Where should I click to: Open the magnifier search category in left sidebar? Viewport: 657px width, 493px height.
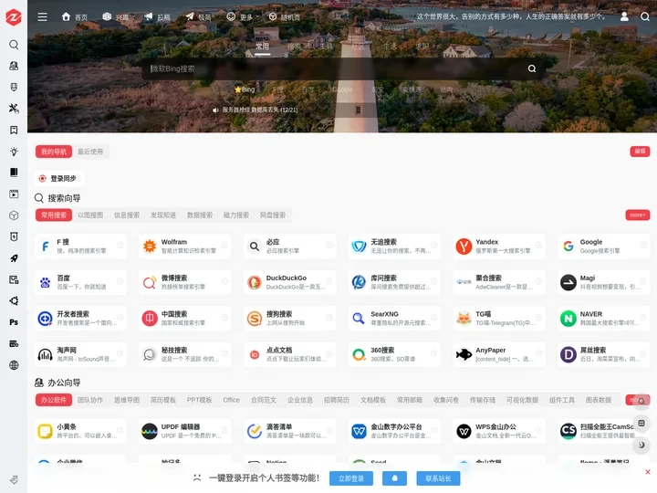[14, 45]
